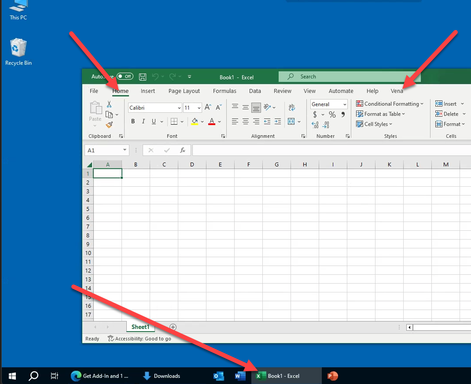The width and height of the screenshot is (471, 384).
Task: Toggle Wrap Text
Action: [292, 107]
